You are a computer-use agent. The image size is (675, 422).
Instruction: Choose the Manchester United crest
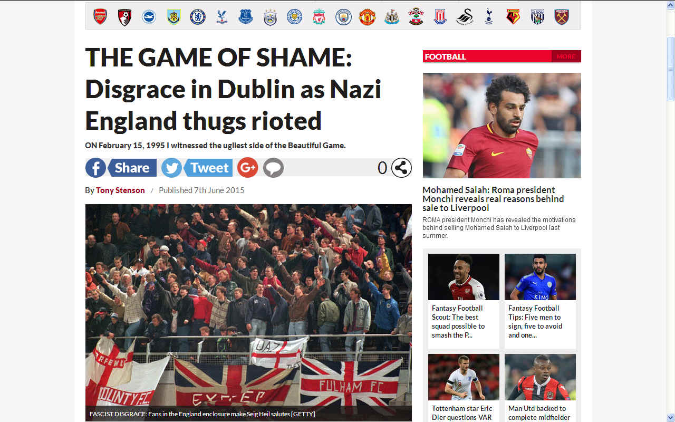coord(367,17)
